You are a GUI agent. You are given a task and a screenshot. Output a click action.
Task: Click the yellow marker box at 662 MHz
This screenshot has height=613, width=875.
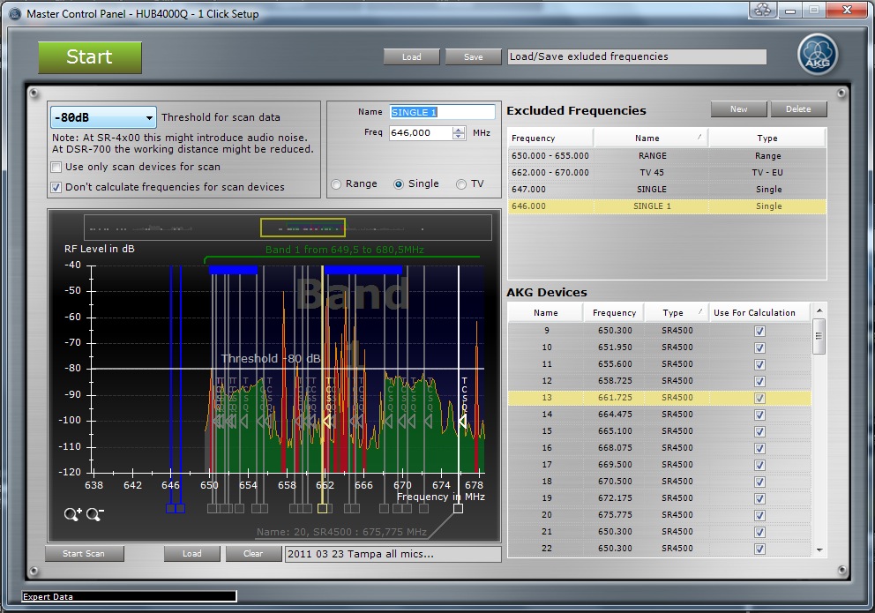(323, 508)
